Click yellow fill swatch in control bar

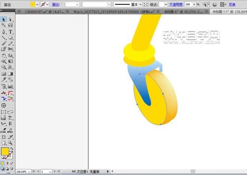coord(33,5)
